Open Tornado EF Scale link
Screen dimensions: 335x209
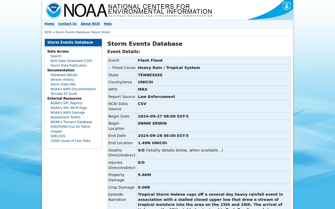(64, 94)
